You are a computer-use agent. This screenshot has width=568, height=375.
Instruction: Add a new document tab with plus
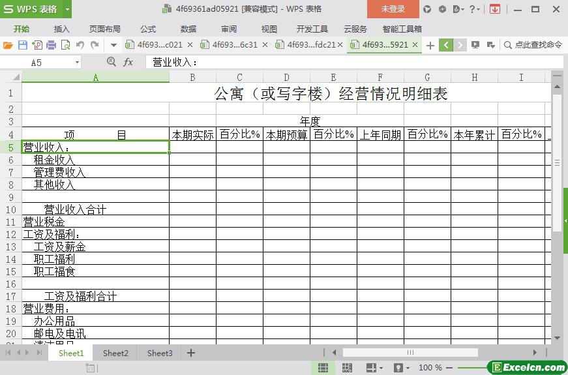tap(430, 45)
